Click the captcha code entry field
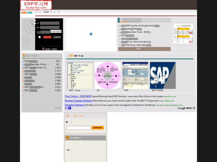Viewport: 217px width, 162px height. 45,32
